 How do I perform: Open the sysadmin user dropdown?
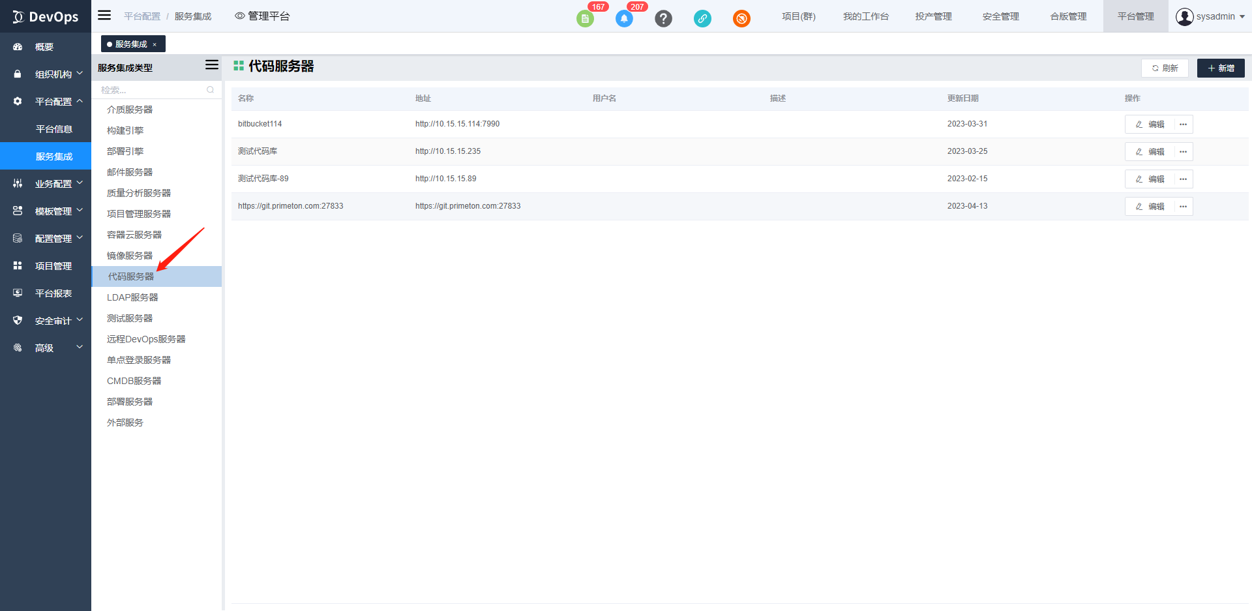click(1210, 16)
